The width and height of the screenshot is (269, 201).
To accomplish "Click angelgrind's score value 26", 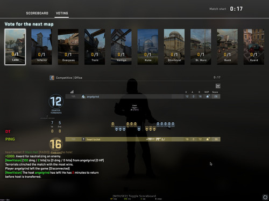I will pos(216,96).
